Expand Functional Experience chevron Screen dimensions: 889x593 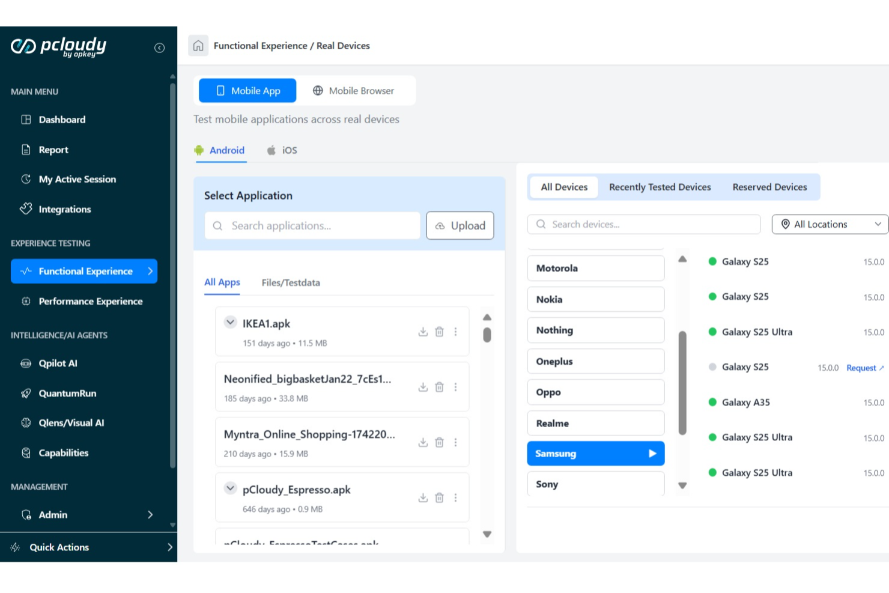pyautogui.click(x=150, y=271)
